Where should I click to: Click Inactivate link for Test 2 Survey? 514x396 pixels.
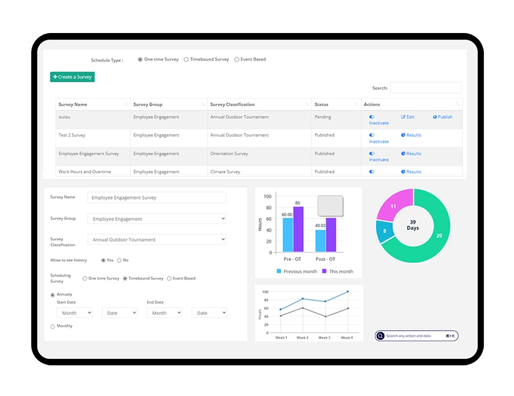pyautogui.click(x=378, y=142)
